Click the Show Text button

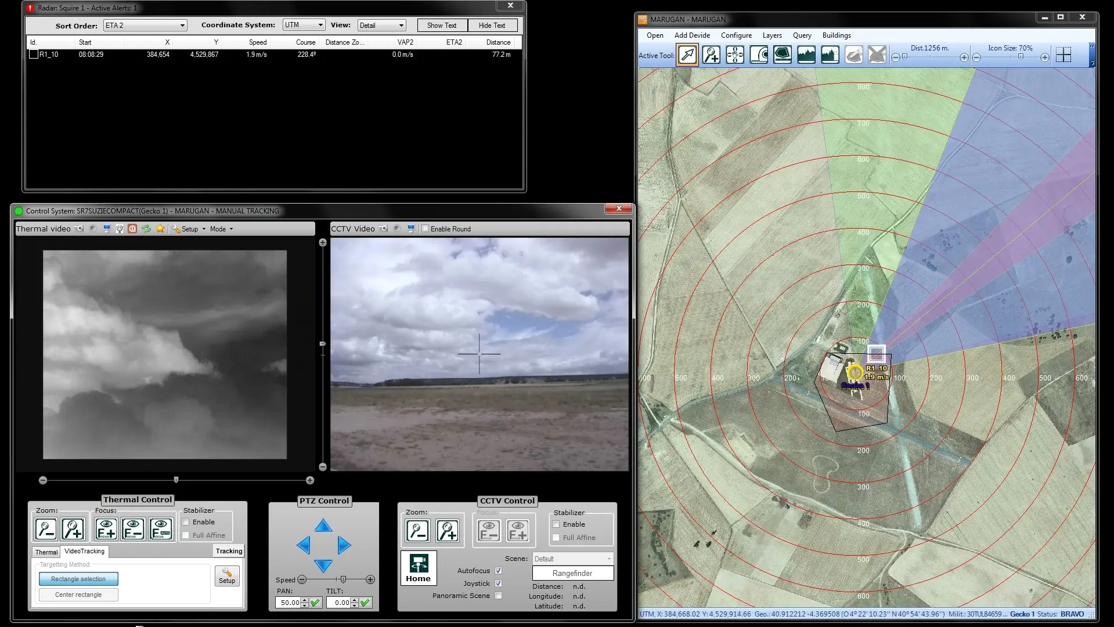point(442,25)
